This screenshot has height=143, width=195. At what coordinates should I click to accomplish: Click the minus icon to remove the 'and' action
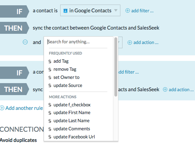pos(25,42)
